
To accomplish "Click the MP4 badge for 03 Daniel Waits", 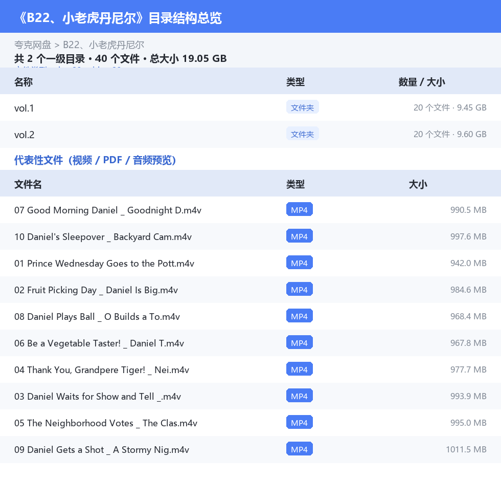I will 300,396.
